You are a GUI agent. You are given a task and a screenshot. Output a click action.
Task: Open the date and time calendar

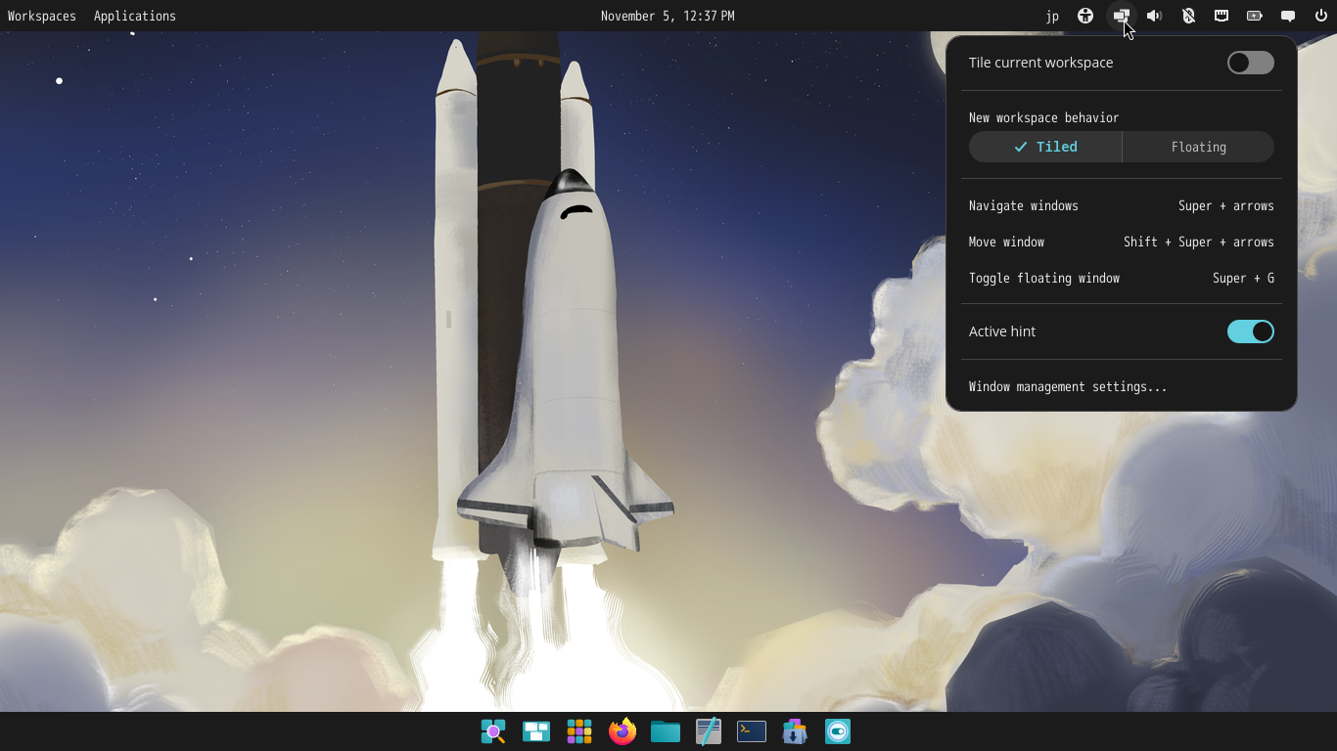668,16
